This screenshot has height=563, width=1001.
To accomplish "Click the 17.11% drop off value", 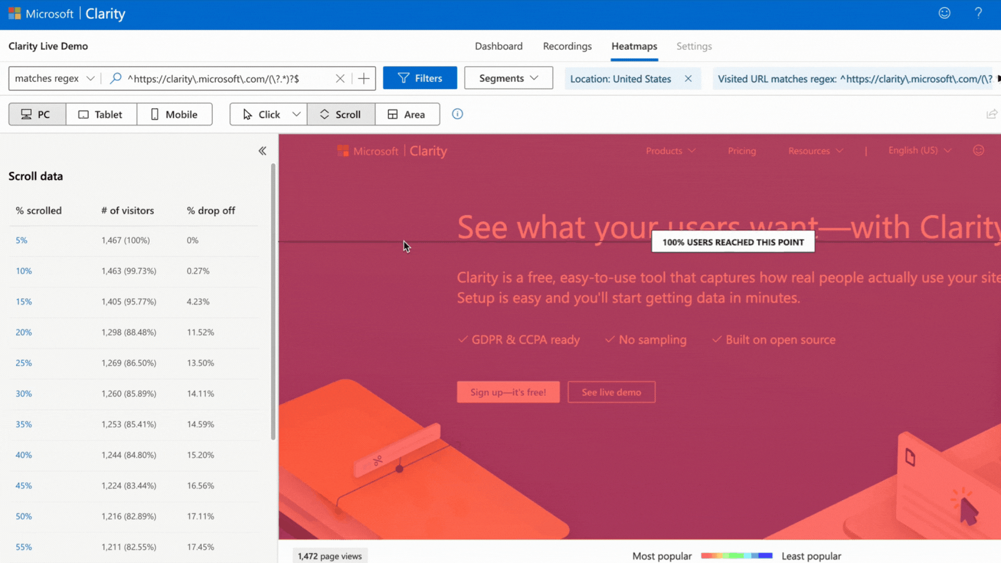I will click(x=201, y=517).
